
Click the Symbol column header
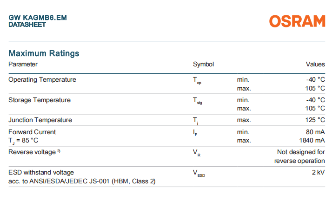click(203, 65)
